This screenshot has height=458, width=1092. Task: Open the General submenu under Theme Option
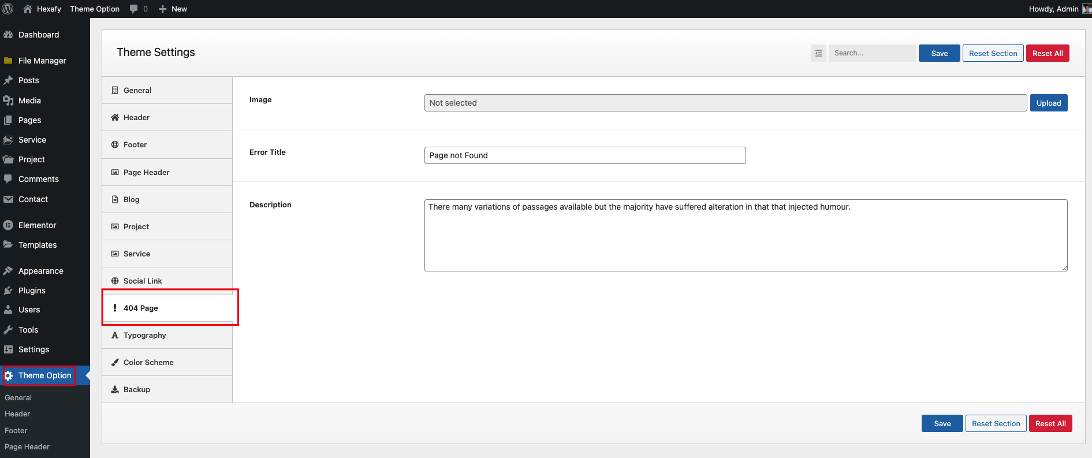(x=18, y=397)
